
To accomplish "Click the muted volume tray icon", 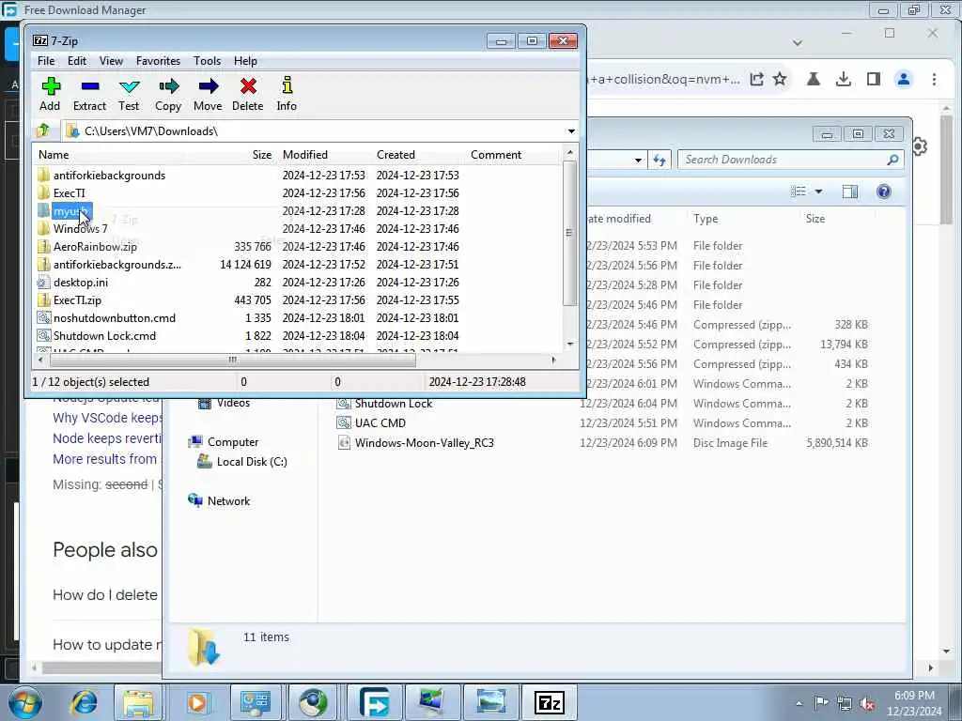I will 867,703.
